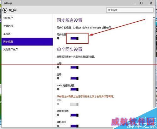Viewport: 157px width, 129px height.
Task: Minimize the Settings window
Action: pos(133,3)
